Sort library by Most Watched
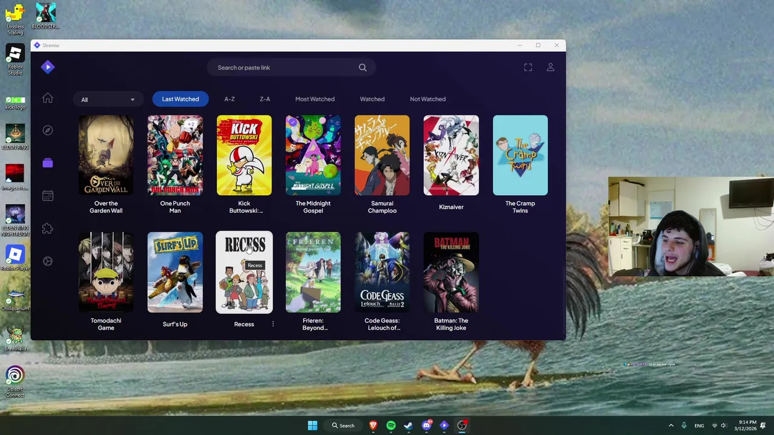 click(314, 99)
